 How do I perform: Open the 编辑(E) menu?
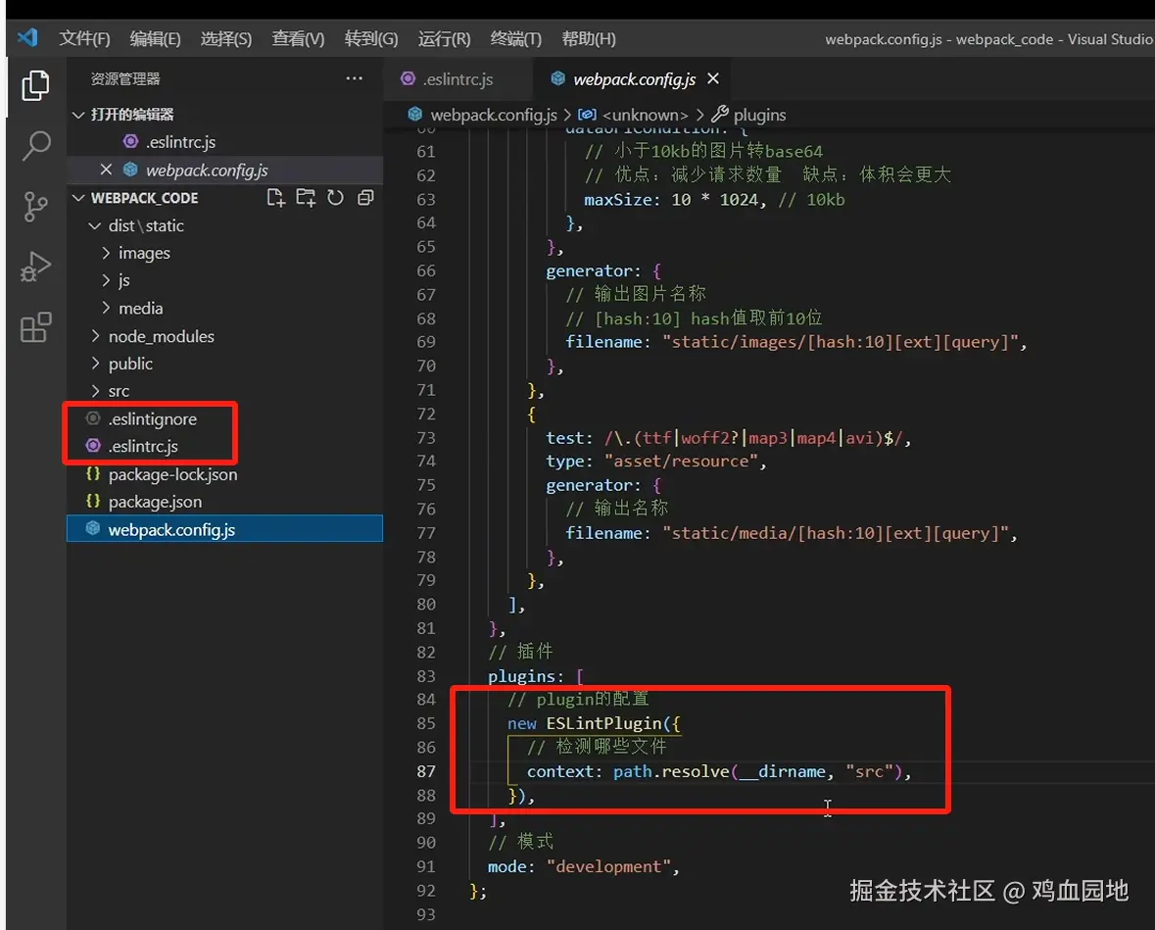click(x=155, y=38)
